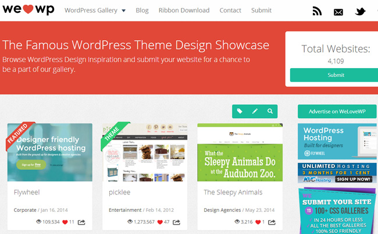The image size is (378, 234).
Task: Click the Jan 16, 2014 date text
Action: click(54, 210)
